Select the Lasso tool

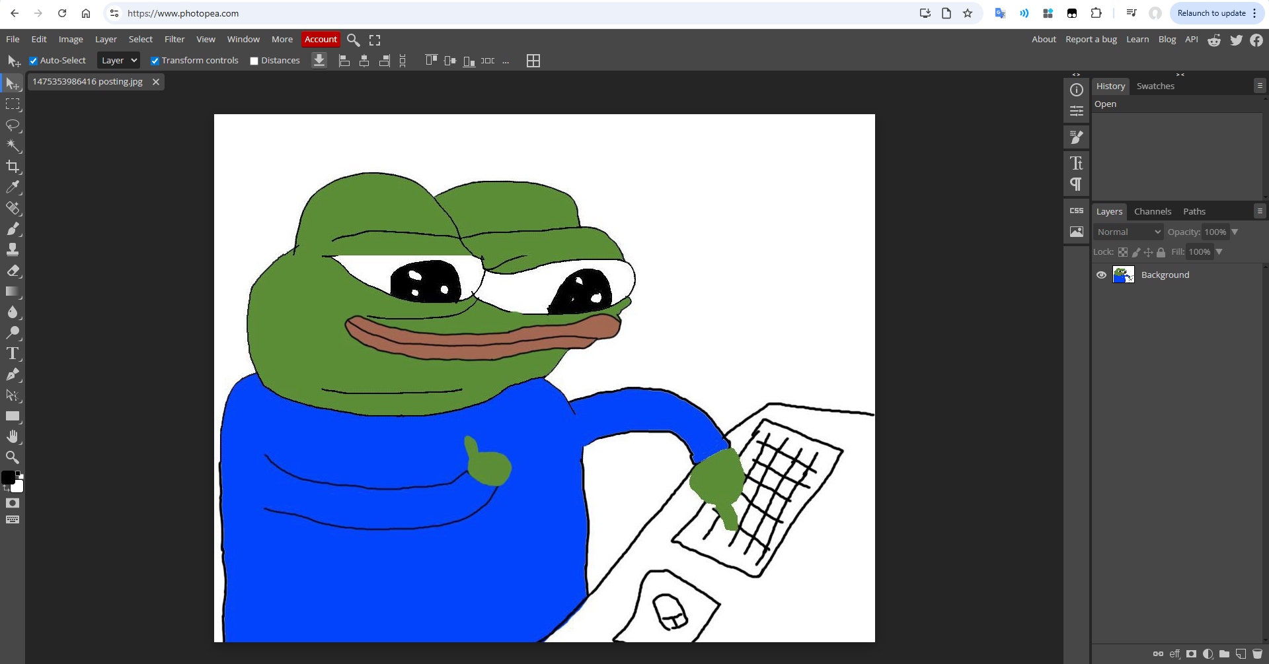pyautogui.click(x=13, y=125)
